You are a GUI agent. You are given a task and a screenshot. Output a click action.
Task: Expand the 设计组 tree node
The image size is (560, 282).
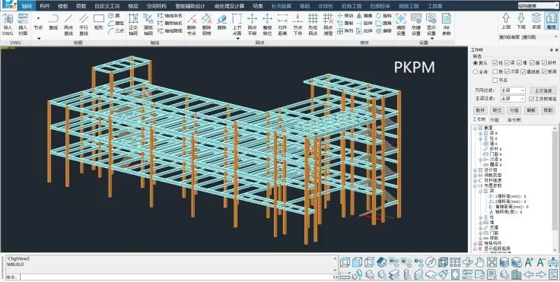click(x=475, y=170)
